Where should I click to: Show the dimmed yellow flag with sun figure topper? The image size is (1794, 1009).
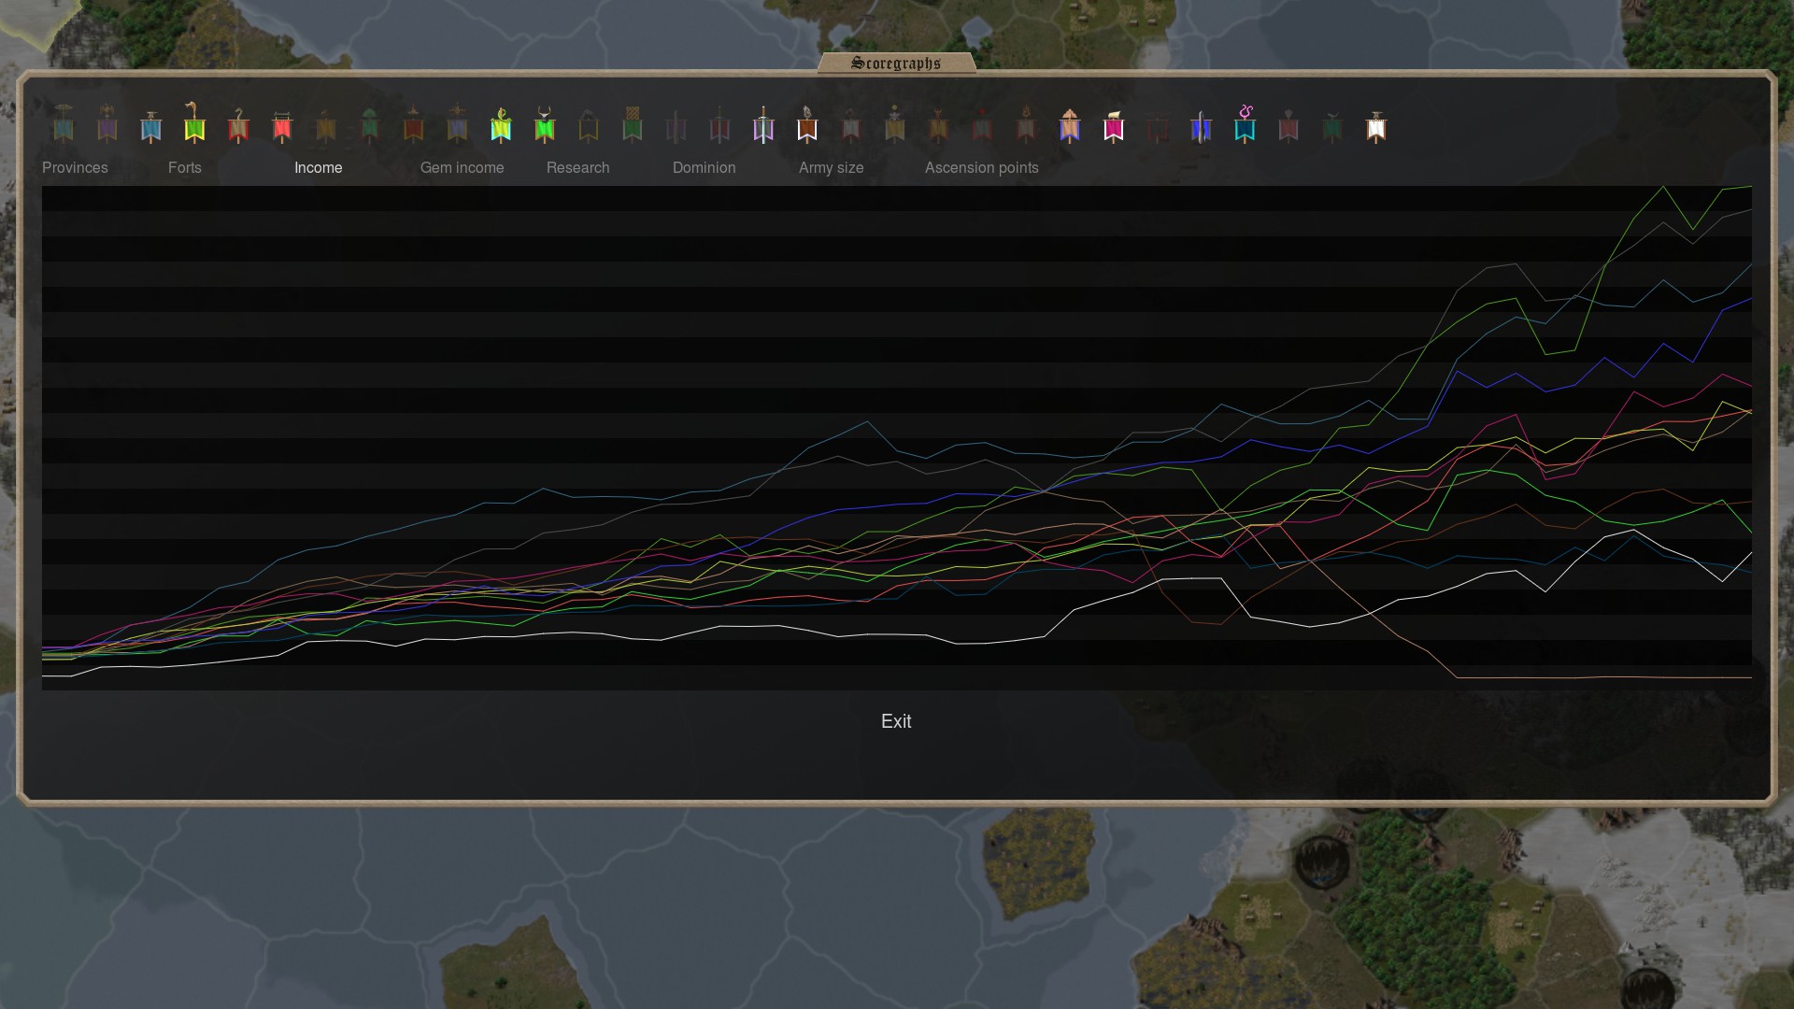pyautogui.click(x=895, y=124)
